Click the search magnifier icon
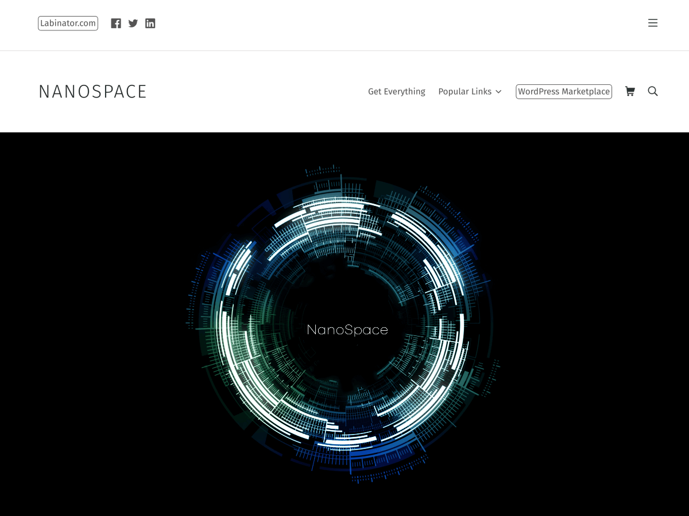The width and height of the screenshot is (689, 516). point(653,91)
